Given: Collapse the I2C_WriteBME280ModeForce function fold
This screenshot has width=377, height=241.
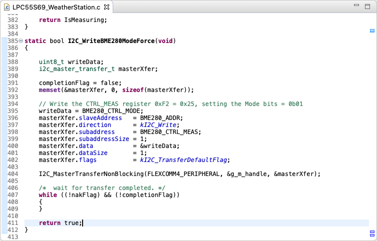Looking at the screenshot, I should point(21,40).
